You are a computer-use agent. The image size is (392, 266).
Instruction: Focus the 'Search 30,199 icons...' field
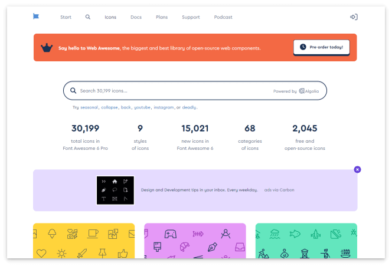pos(195,90)
